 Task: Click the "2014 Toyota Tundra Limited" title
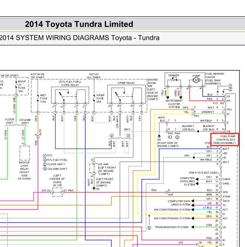(79, 24)
